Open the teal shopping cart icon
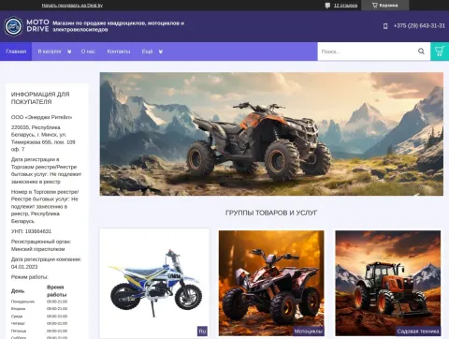Screen dimensions: 449x339 click(x=440, y=52)
